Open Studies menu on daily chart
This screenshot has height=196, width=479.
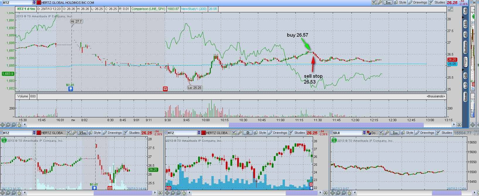297,133
